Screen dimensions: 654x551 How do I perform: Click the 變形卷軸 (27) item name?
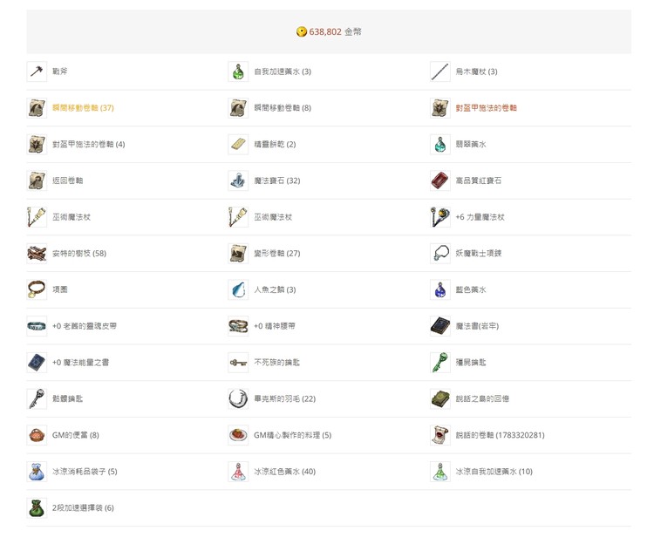[277, 253]
